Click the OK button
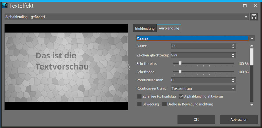 coord(196,119)
